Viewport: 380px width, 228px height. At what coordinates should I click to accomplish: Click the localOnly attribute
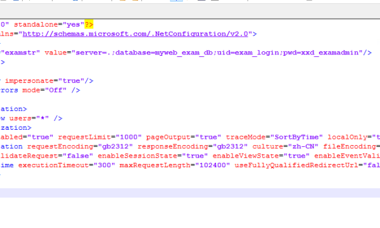[x=347, y=137]
